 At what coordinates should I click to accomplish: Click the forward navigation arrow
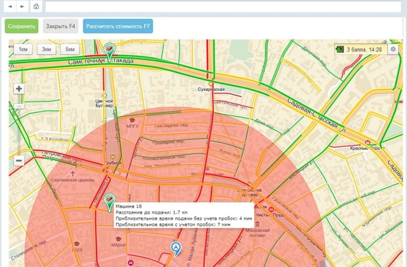22,7
